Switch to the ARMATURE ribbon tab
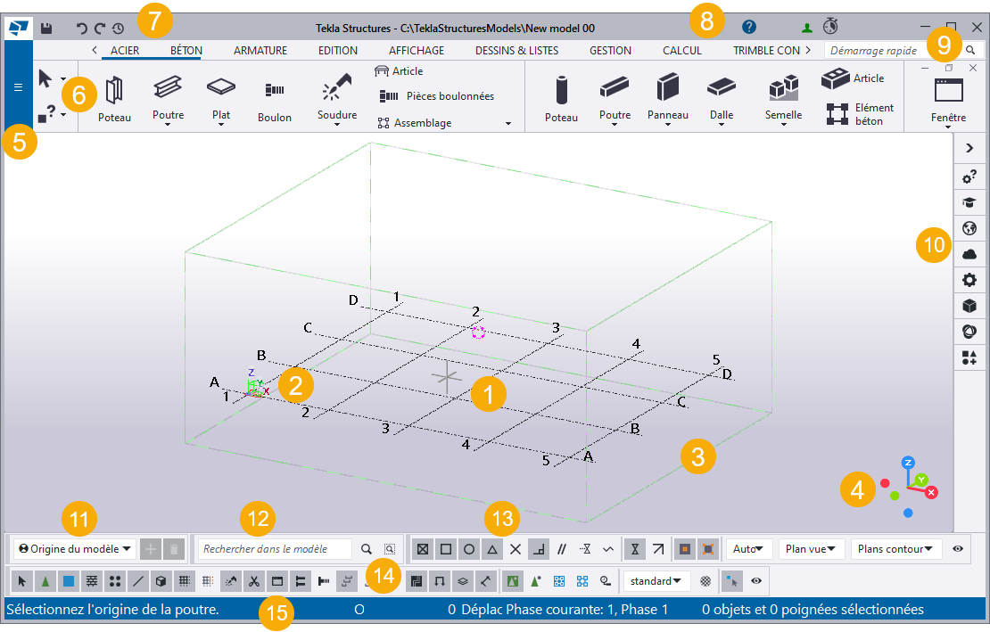This screenshot has height=632, width=990. point(260,51)
